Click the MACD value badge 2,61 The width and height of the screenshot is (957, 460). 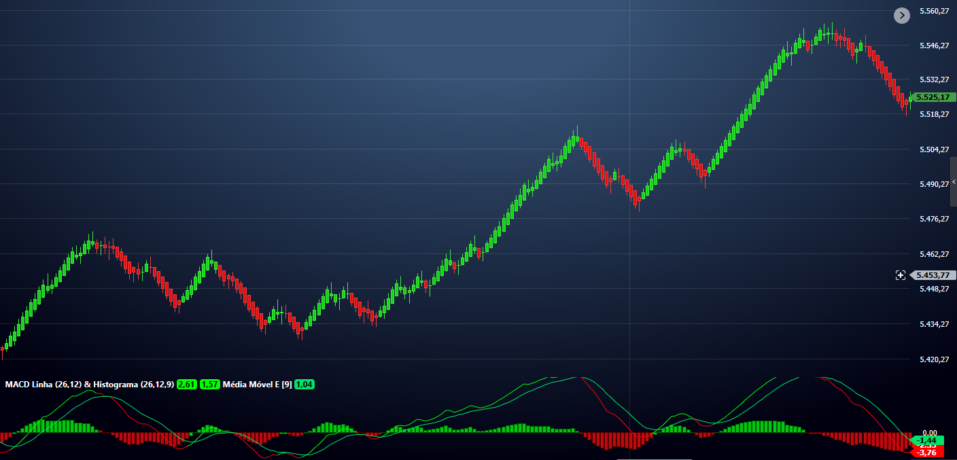click(x=186, y=385)
